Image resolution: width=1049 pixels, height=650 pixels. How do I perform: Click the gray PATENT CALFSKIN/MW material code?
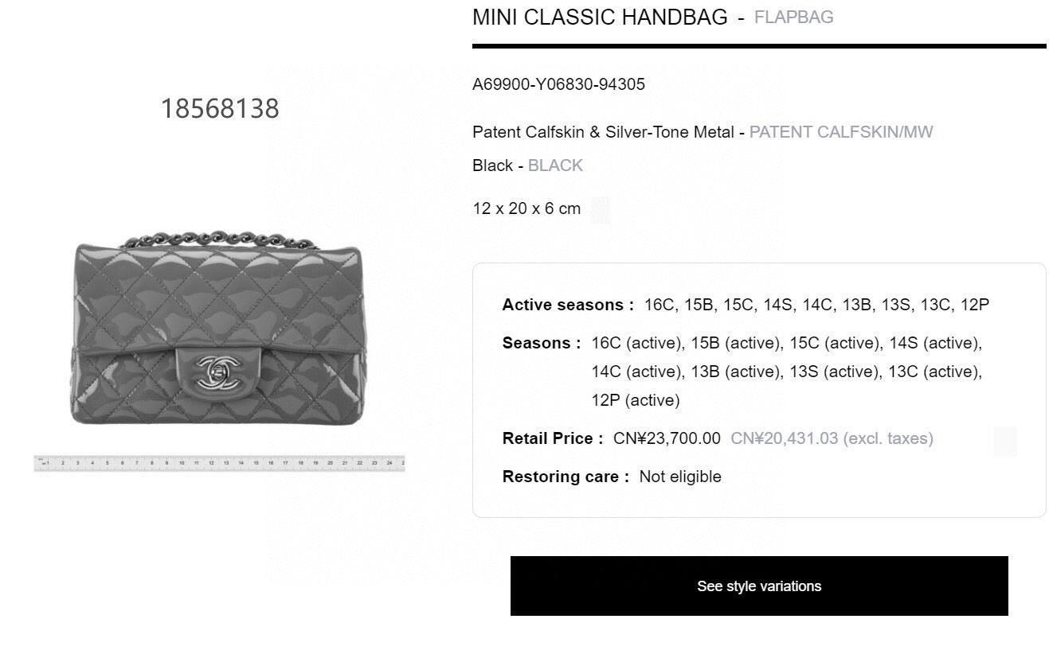(x=840, y=132)
